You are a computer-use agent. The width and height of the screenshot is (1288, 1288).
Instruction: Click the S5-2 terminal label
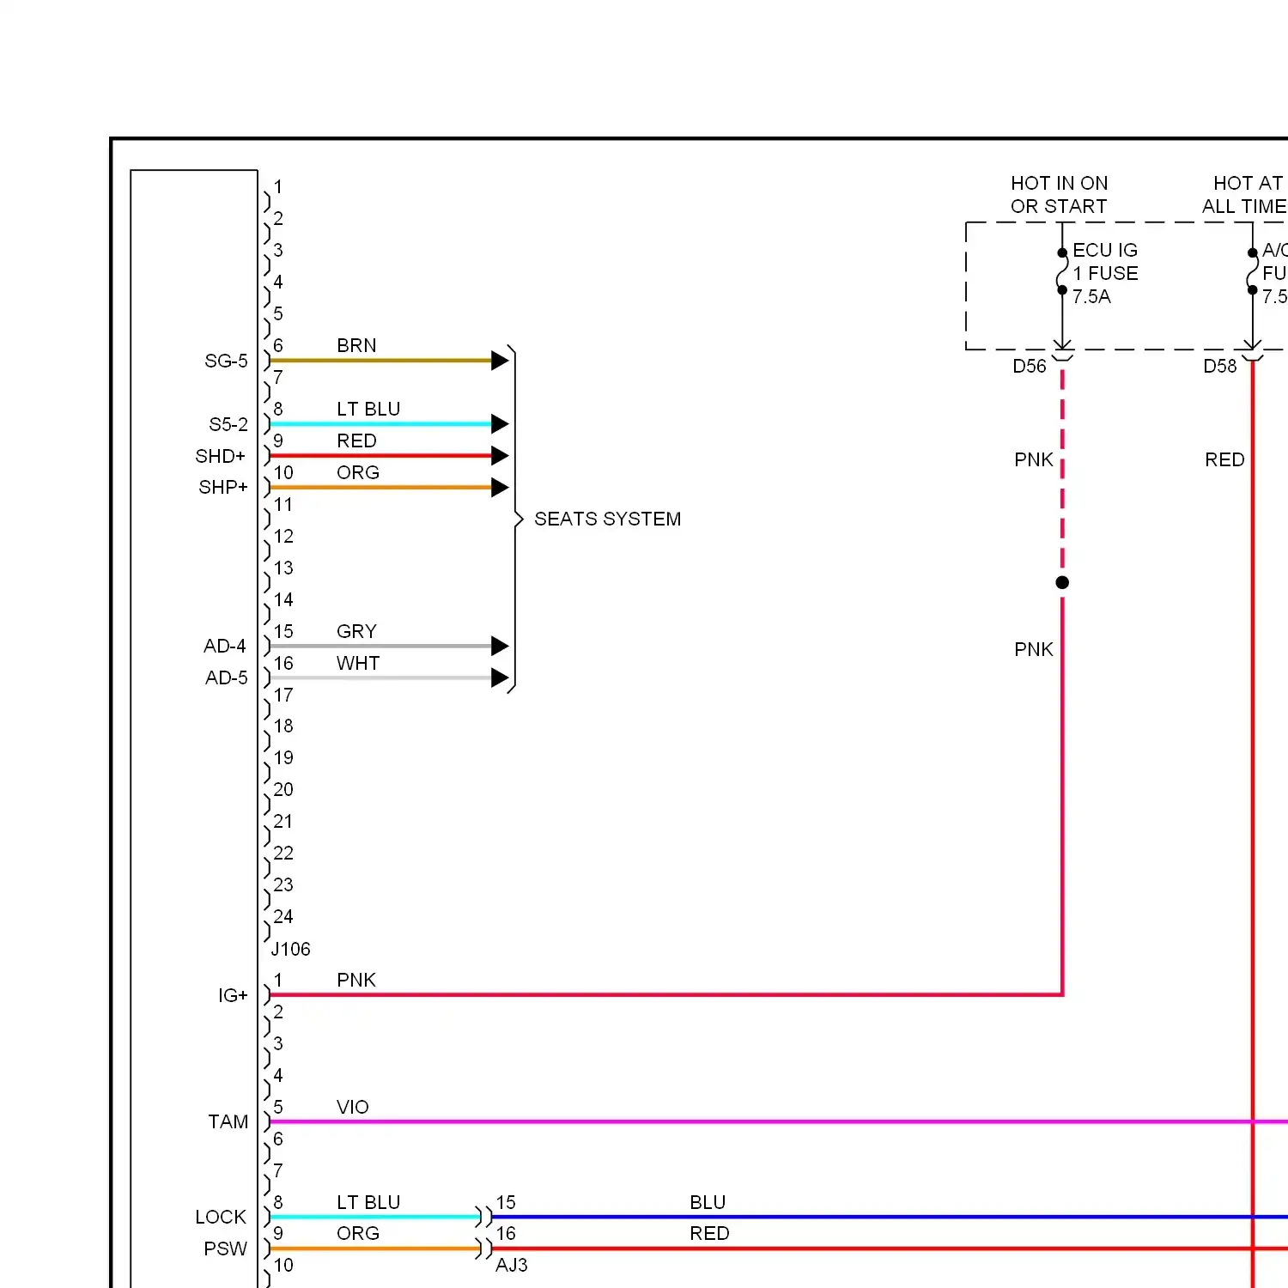pos(228,424)
